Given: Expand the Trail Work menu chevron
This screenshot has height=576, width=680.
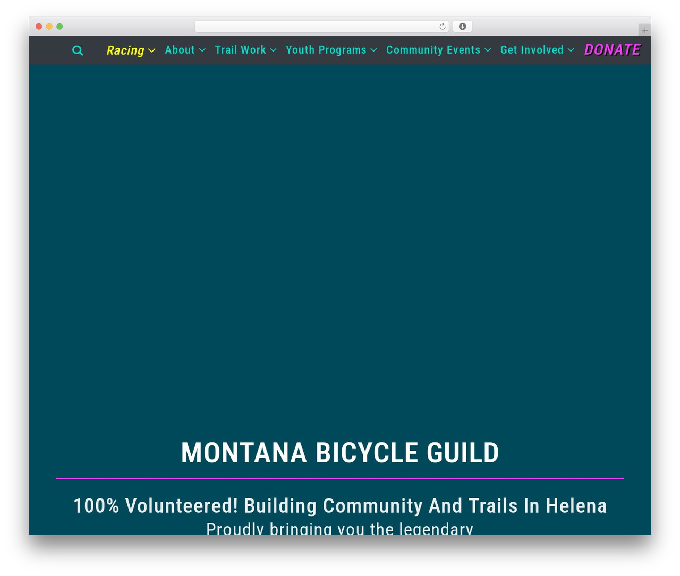Looking at the screenshot, I should [x=274, y=50].
